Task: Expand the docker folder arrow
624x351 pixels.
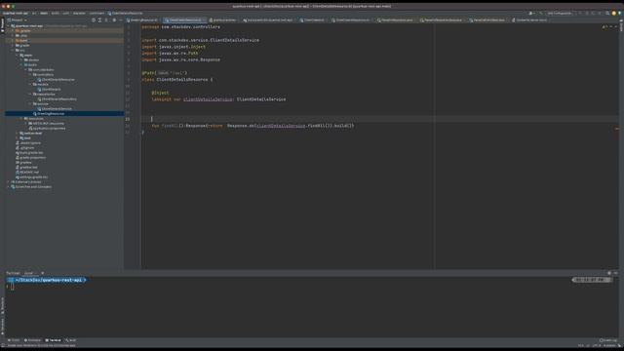Action: click(x=21, y=60)
